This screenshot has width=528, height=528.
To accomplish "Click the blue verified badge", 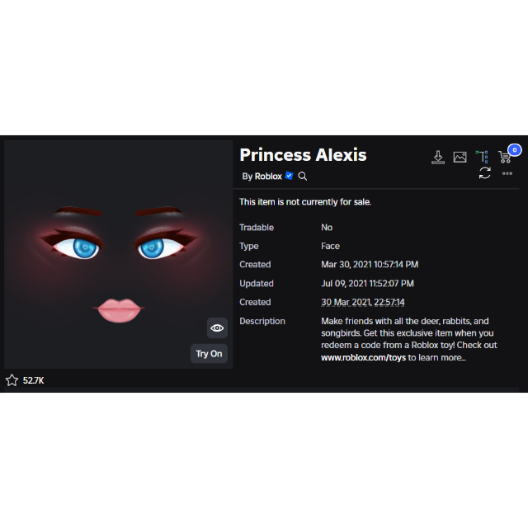I will coord(289,176).
